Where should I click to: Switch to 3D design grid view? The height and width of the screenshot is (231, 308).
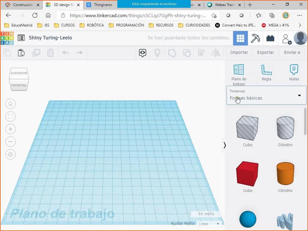[x=240, y=38]
